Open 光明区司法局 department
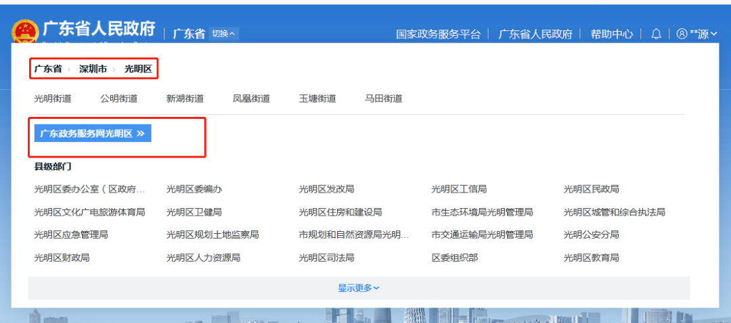The width and height of the screenshot is (731, 323). tap(326, 257)
